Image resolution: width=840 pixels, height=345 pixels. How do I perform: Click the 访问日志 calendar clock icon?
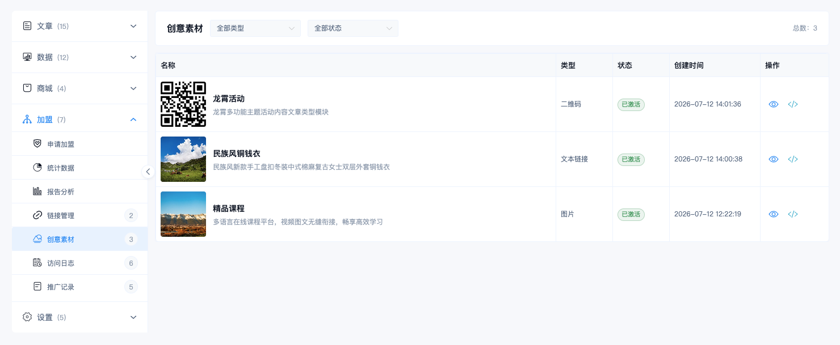[37, 263]
